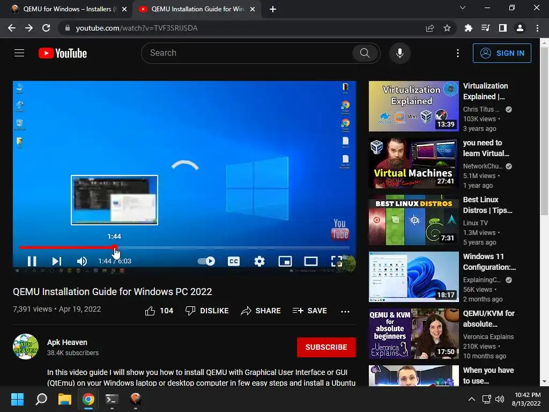The height and width of the screenshot is (412, 549).
Task: Bookmark this page with star
Action: pyautogui.click(x=447, y=28)
